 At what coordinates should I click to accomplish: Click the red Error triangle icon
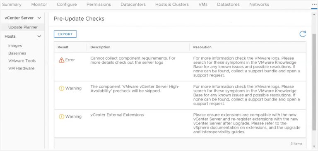click(x=61, y=60)
